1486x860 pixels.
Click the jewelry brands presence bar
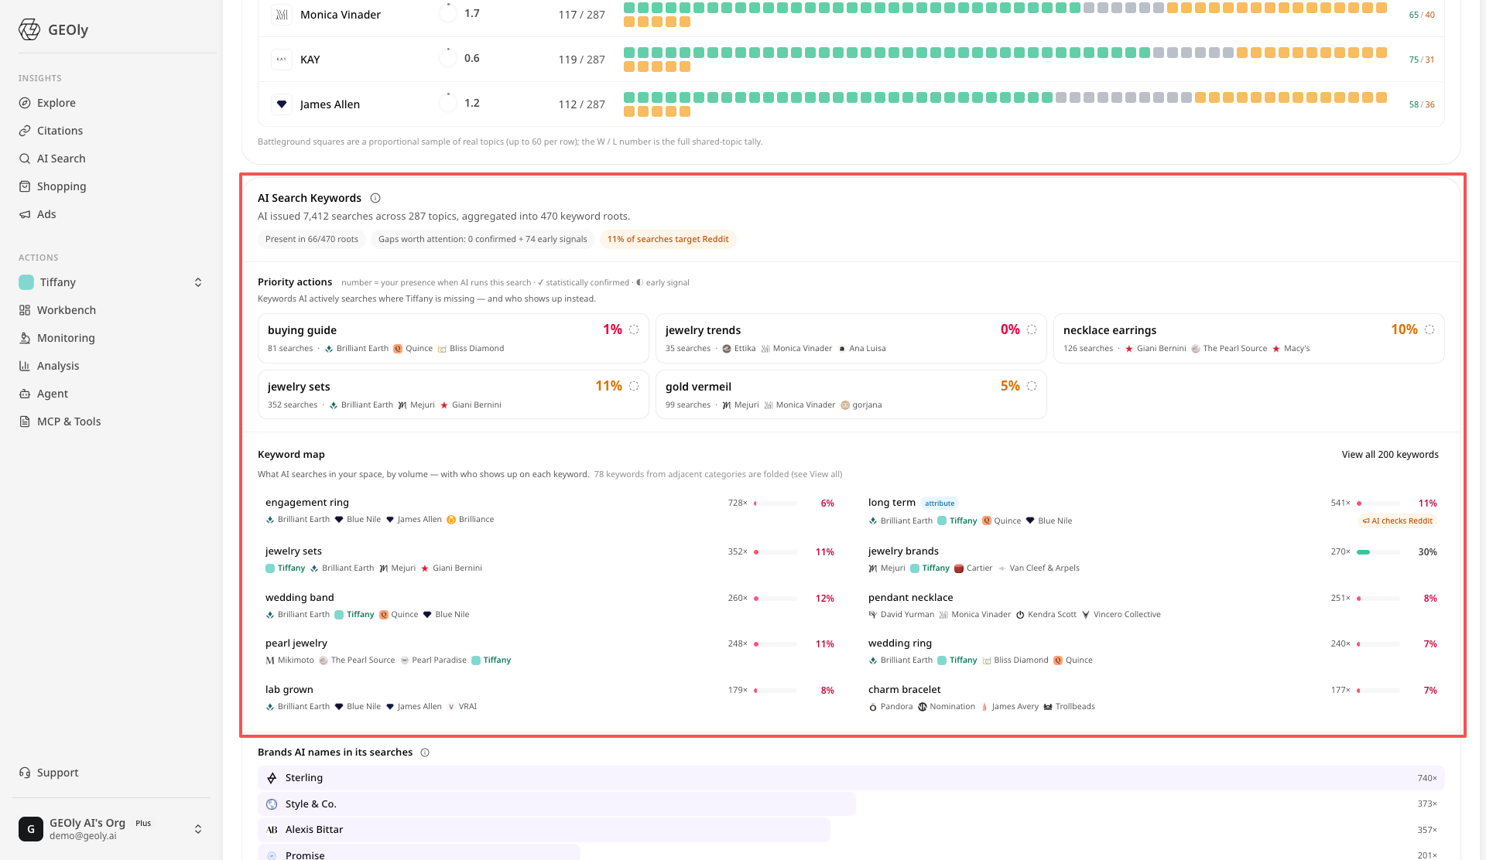1378,552
